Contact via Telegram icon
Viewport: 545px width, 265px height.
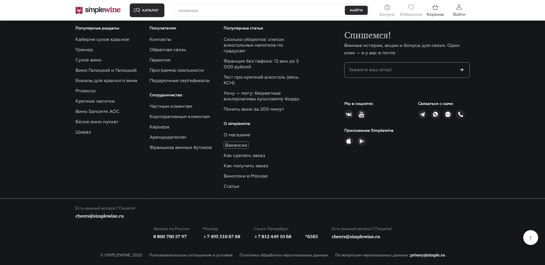tap(422, 114)
